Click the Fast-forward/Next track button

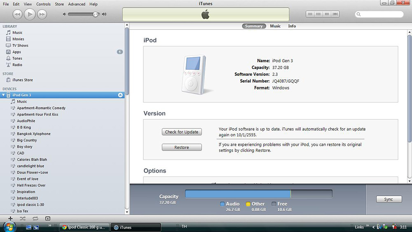tap(42, 14)
